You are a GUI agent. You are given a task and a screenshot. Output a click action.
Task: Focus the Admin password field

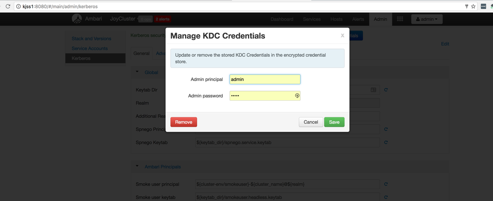pos(262,96)
